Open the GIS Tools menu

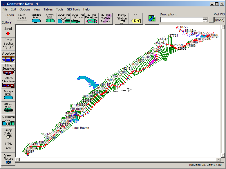(x=73, y=9)
